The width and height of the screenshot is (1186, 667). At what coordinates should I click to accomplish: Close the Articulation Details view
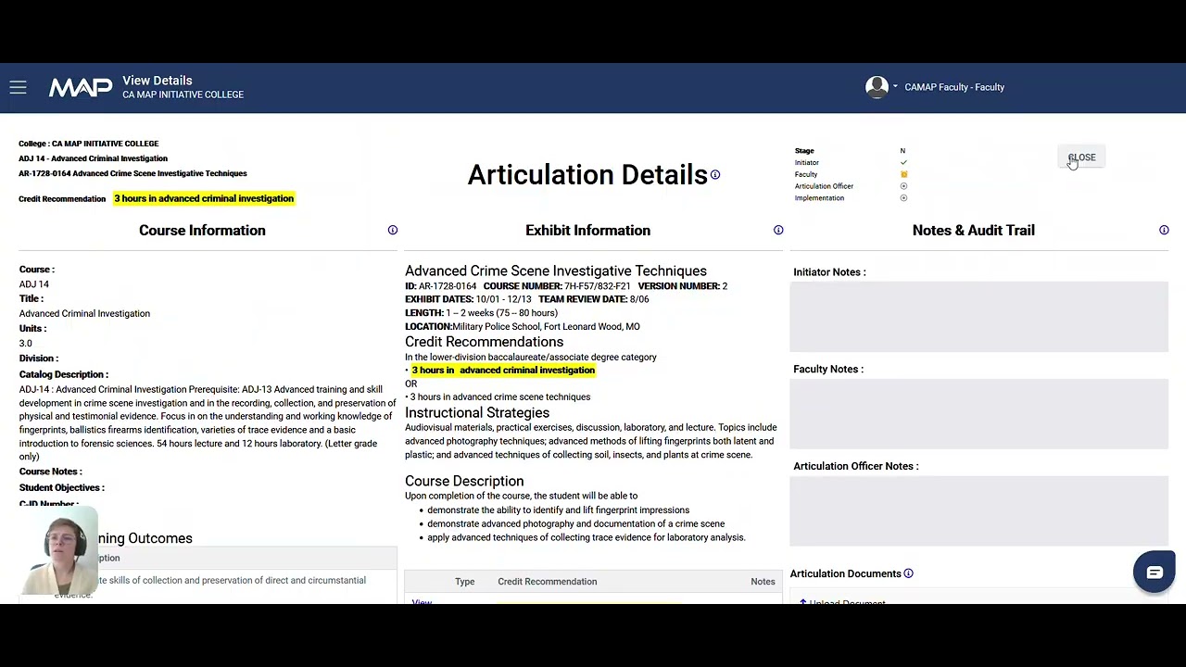pyautogui.click(x=1081, y=157)
